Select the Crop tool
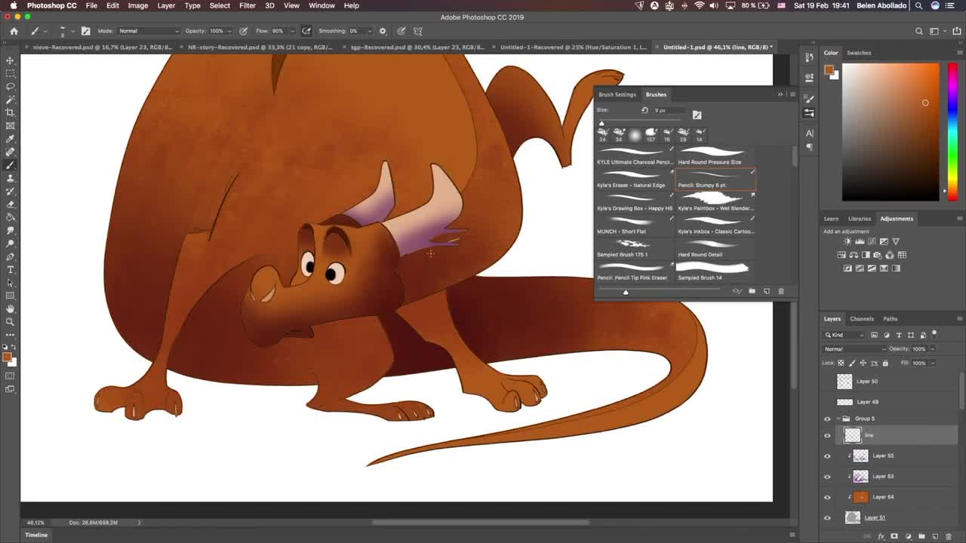Screen dimensions: 966x543 (x=10, y=112)
